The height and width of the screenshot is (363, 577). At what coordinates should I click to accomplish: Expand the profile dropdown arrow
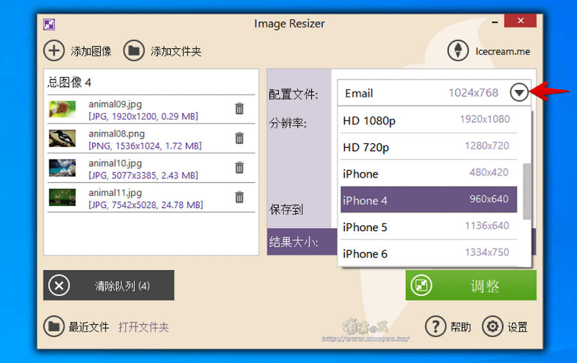tap(519, 93)
